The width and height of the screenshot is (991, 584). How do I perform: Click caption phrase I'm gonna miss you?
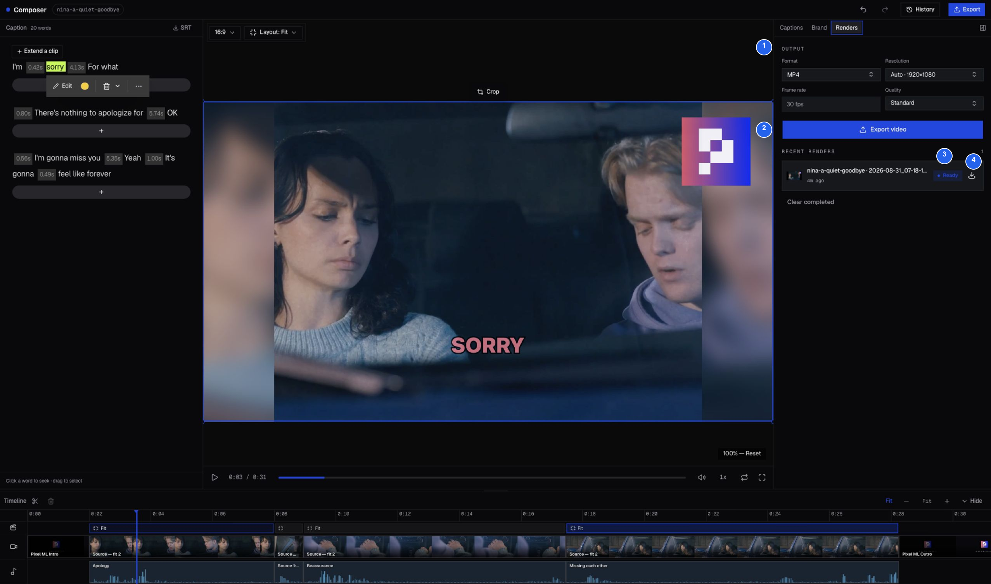point(67,158)
